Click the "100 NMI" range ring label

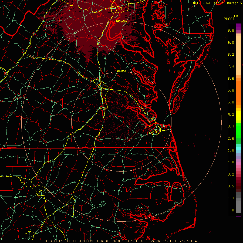point(121,21)
